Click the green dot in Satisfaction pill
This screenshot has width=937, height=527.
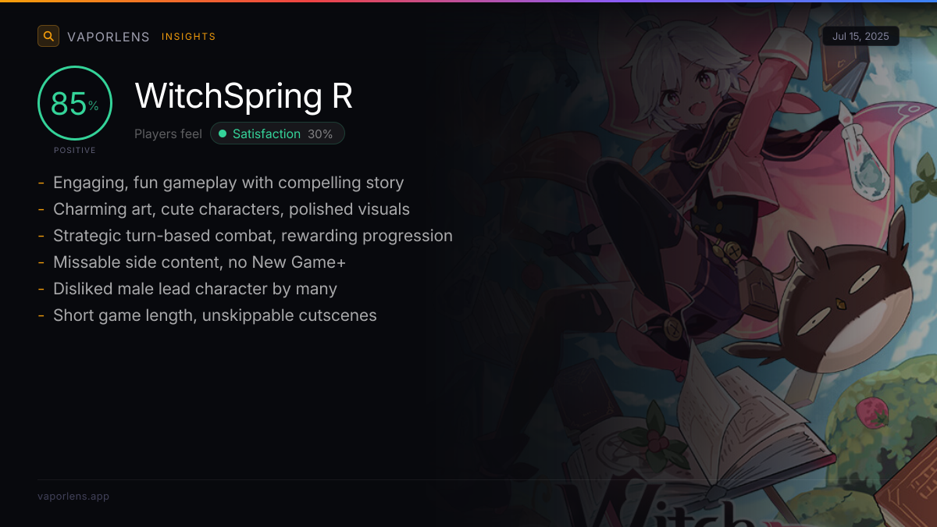point(223,134)
